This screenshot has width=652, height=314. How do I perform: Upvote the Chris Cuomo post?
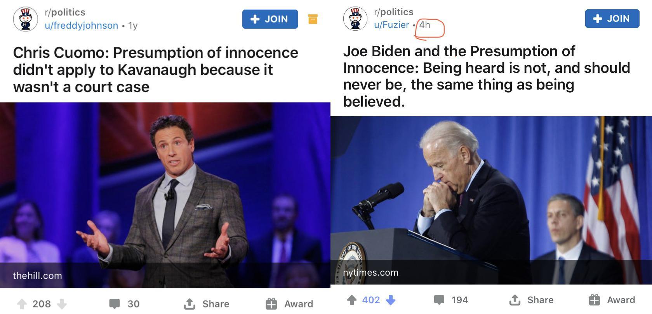[22, 304]
